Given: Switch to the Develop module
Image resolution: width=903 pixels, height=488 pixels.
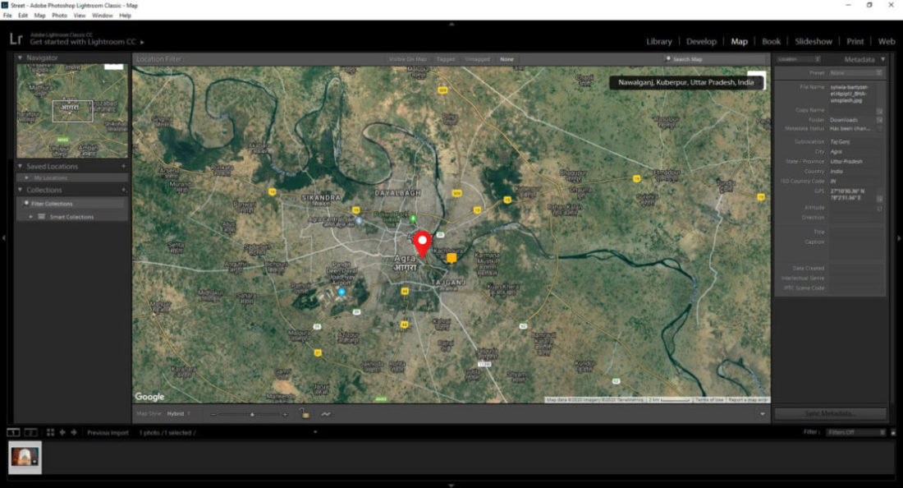Looking at the screenshot, I should [701, 41].
